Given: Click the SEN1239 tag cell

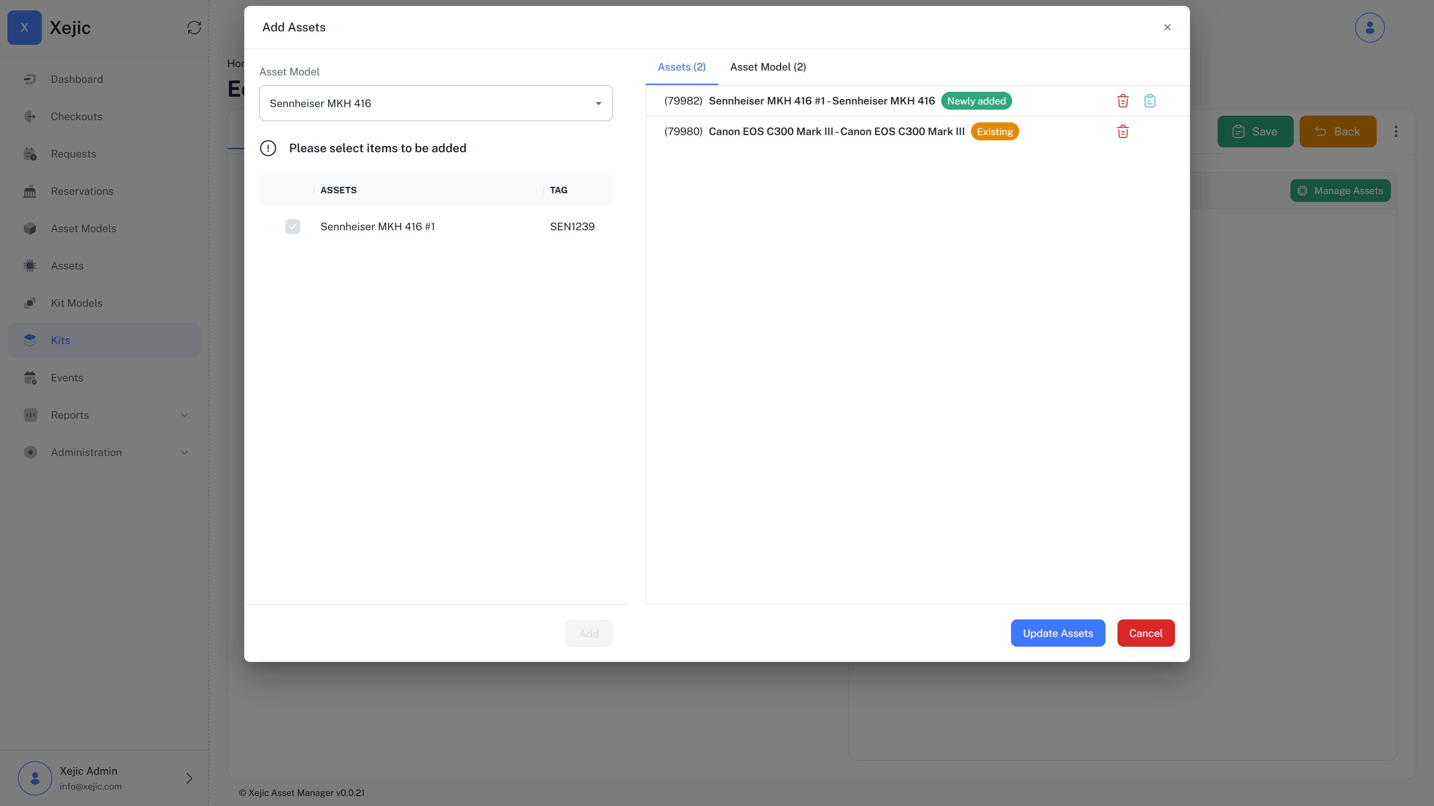Looking at the screenshot, I should 572,227.
